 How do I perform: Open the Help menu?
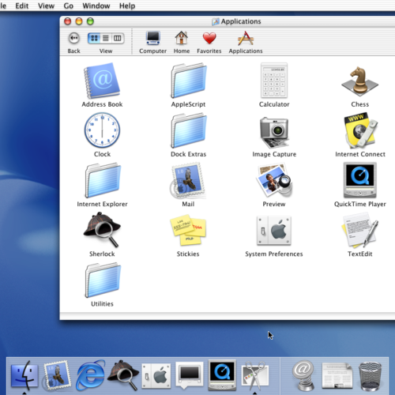pos(127,6)
